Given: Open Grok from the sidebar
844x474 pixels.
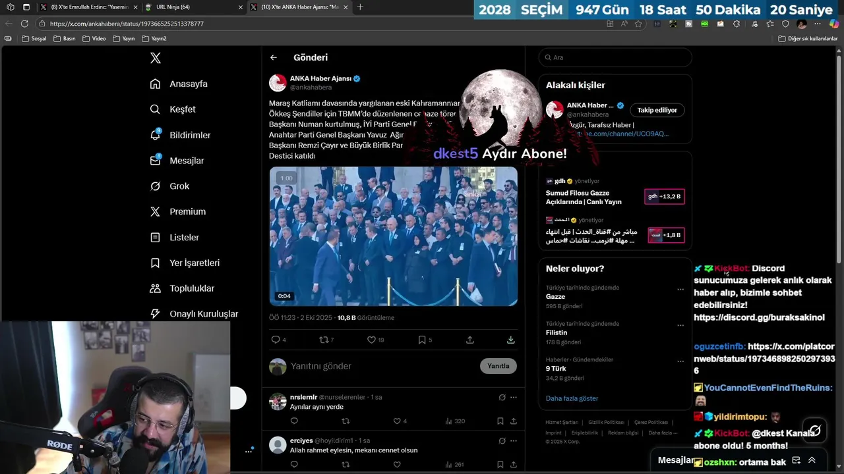Looking at the screenshot, I should tap(170, 186).
